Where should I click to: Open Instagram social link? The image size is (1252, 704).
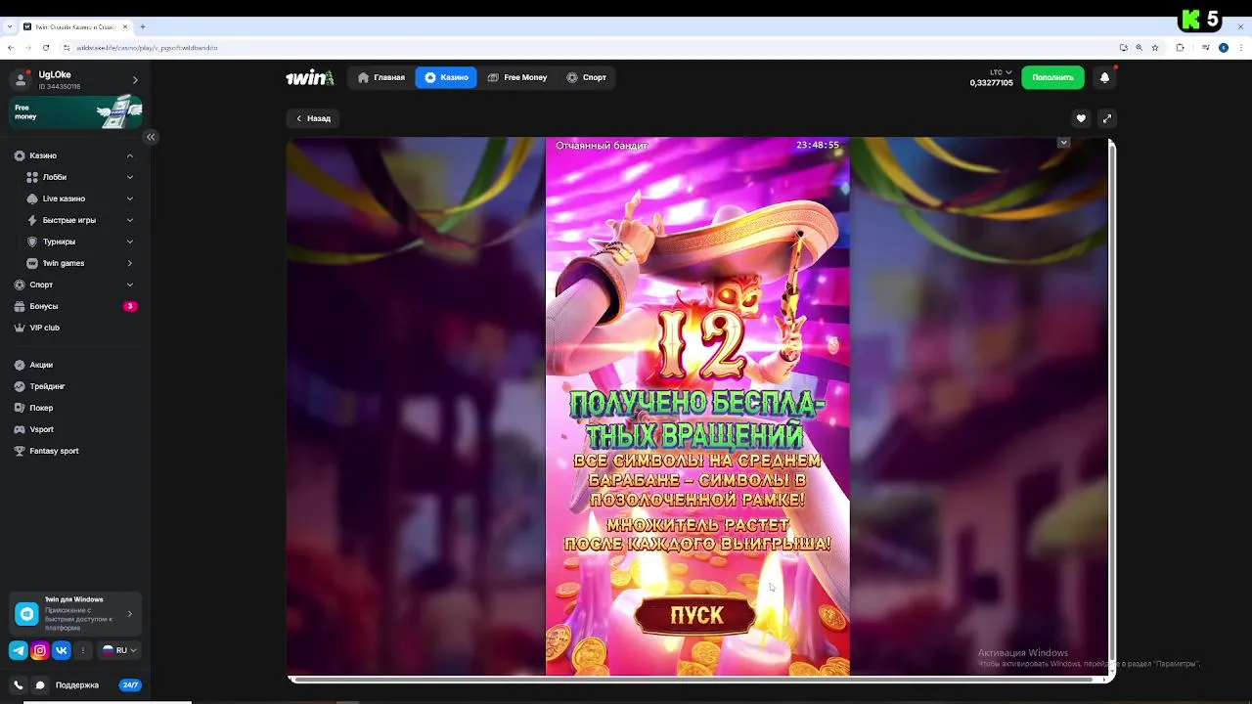coord(40,650)
